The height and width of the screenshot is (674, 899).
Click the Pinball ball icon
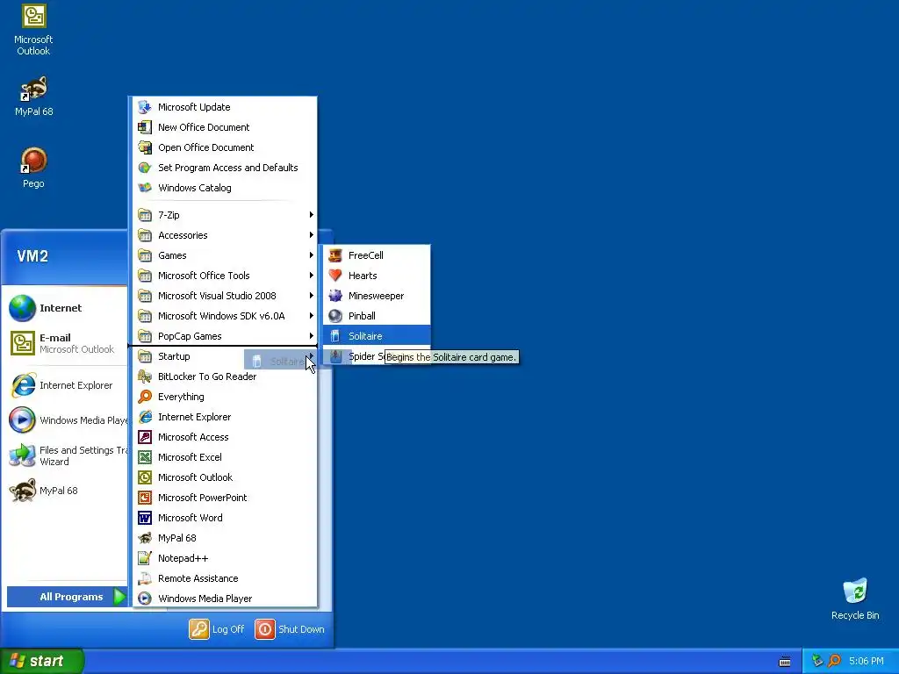click(x=335, y=316)
